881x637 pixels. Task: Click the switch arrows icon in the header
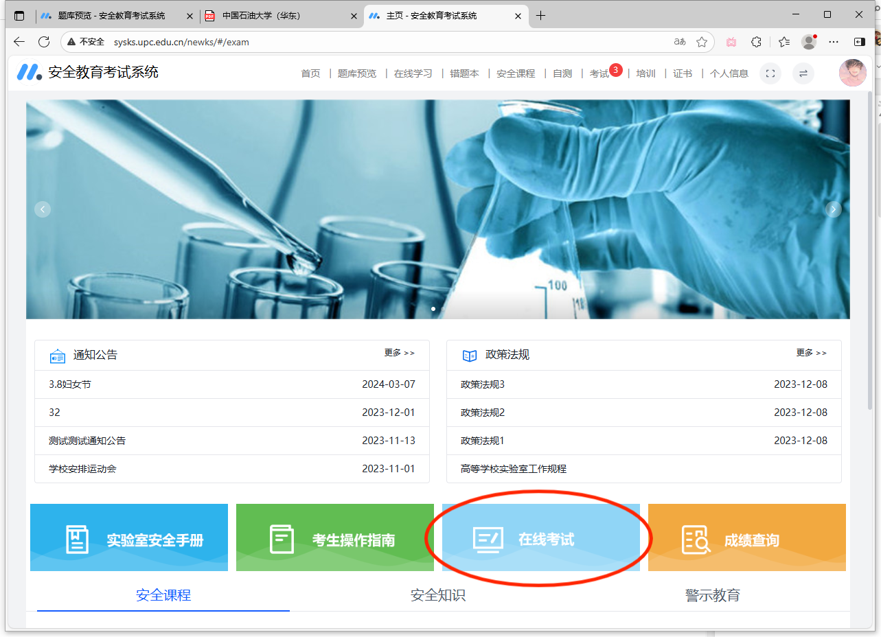(803, 73)
